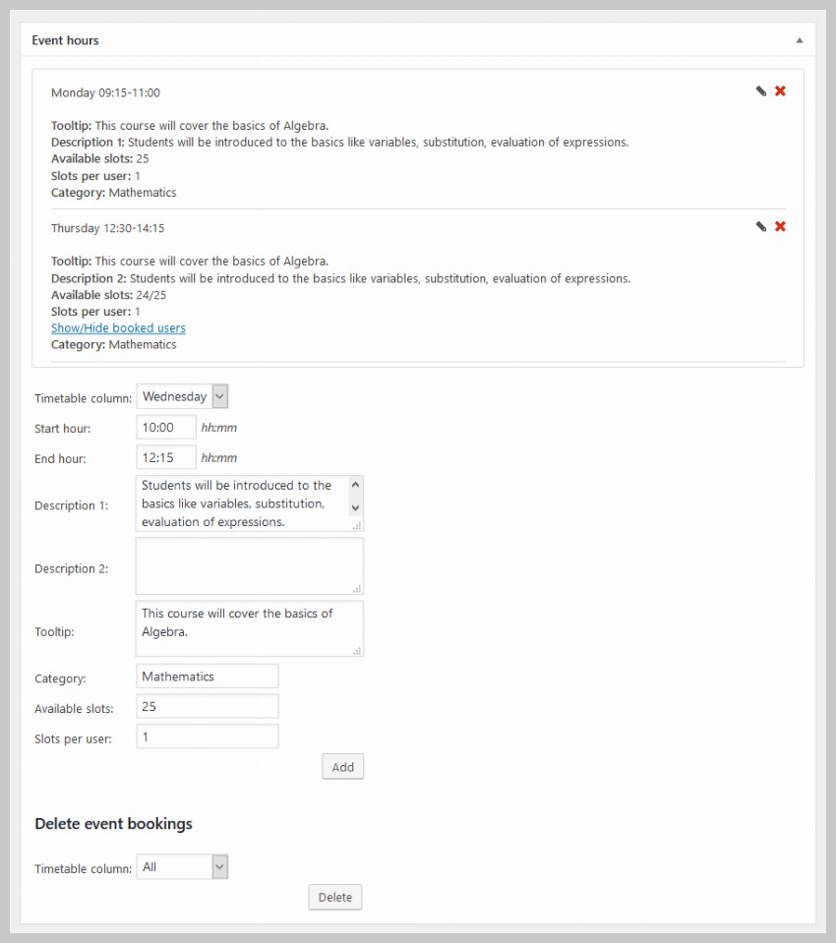Click inside the End hour field
Viewport: 836px width, 943px height.
tap(165, 457)
